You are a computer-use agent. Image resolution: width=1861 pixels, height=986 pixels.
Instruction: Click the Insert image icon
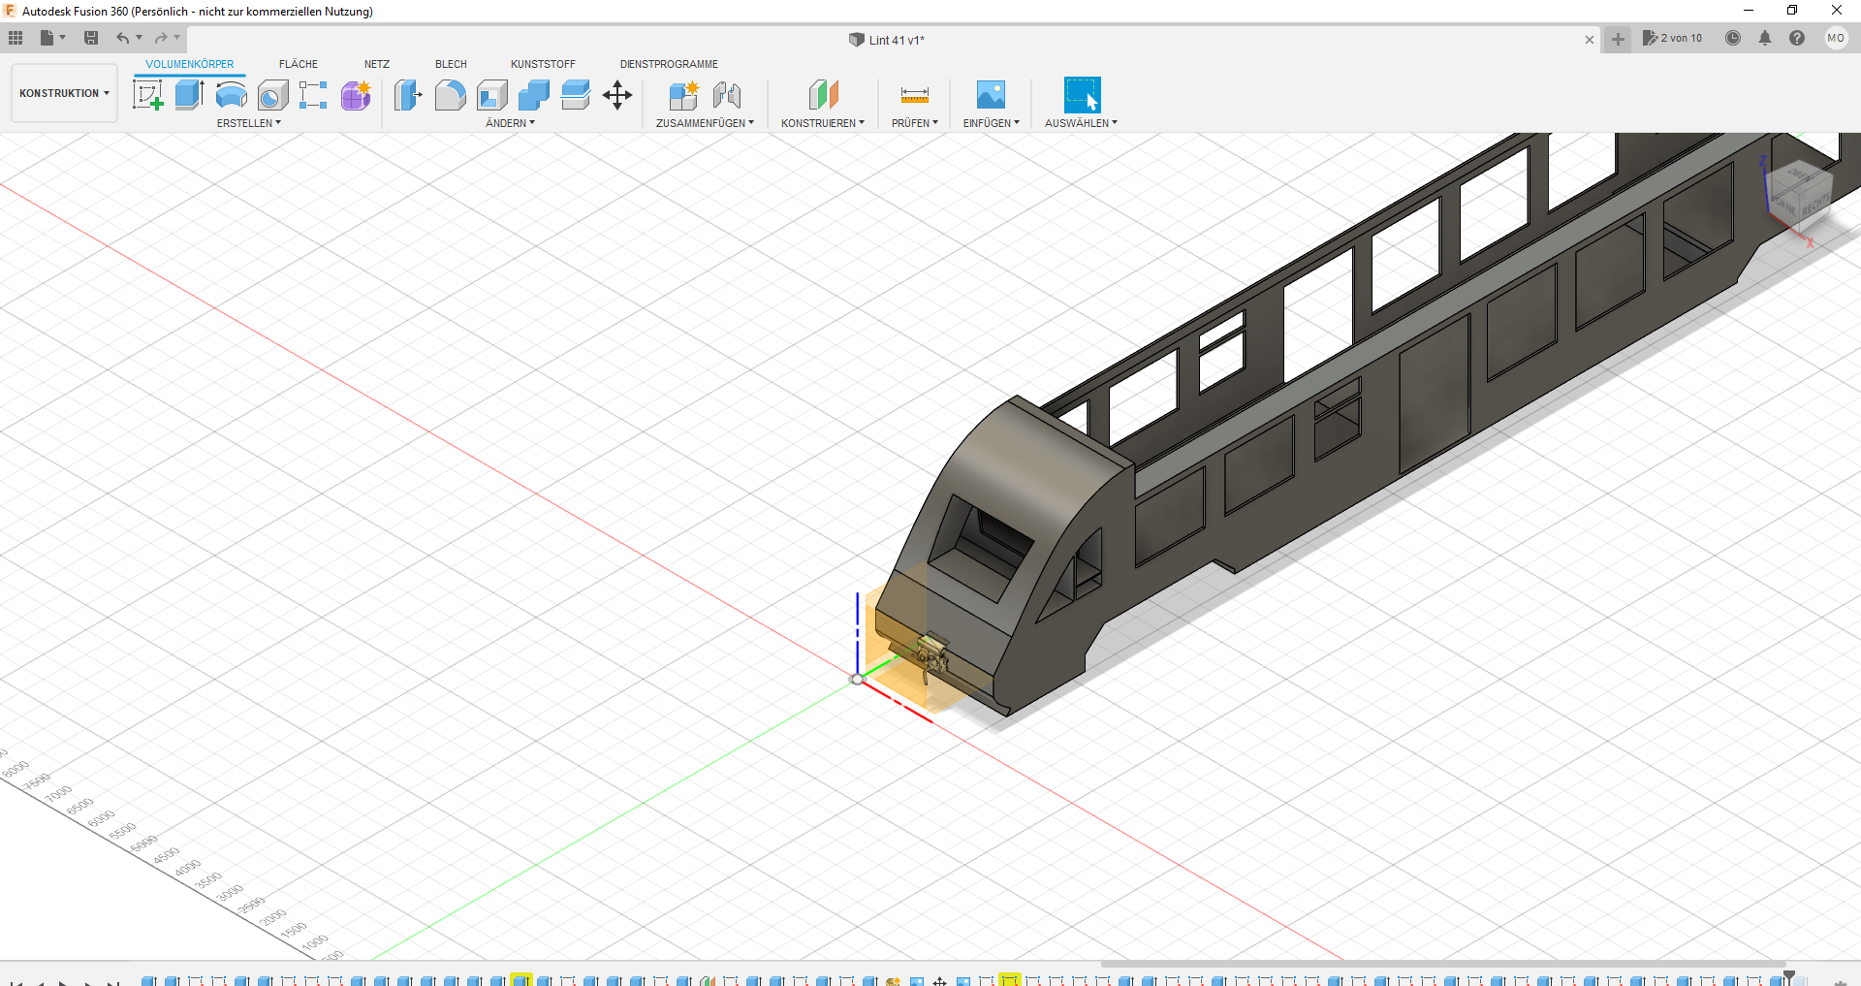[x=991, y=95]
